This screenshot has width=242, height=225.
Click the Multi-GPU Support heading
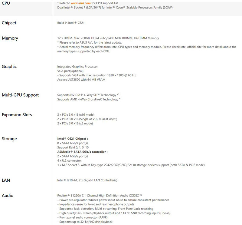[20, 95]
